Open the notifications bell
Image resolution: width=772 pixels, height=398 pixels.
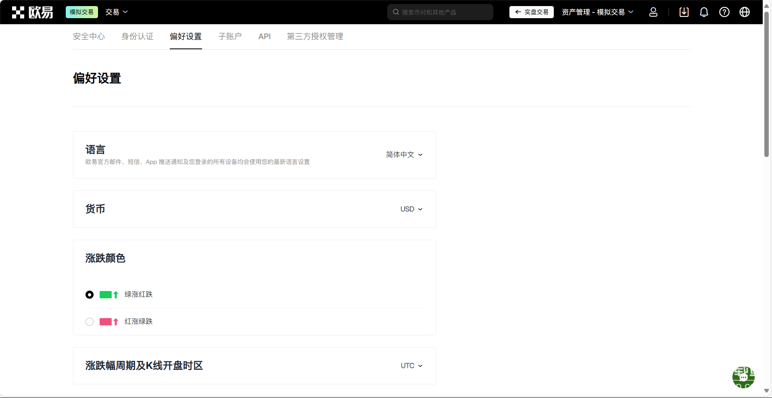(x=704, y=12)
